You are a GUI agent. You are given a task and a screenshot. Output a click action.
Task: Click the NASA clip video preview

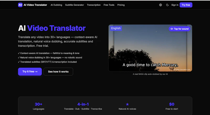coord(150,48)
